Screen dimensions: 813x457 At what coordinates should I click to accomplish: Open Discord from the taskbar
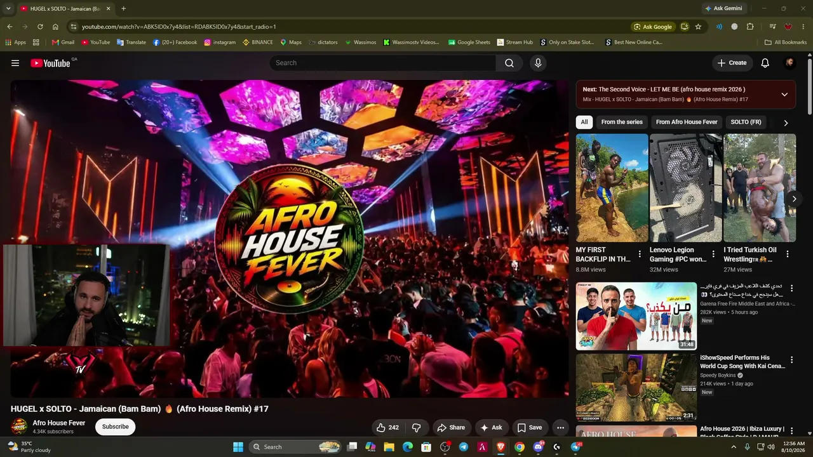click(538, 447)
